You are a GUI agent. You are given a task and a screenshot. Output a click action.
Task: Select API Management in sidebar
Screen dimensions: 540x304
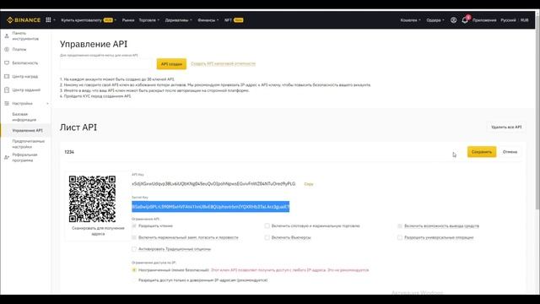pyautogui.click(x=28, y=130)
